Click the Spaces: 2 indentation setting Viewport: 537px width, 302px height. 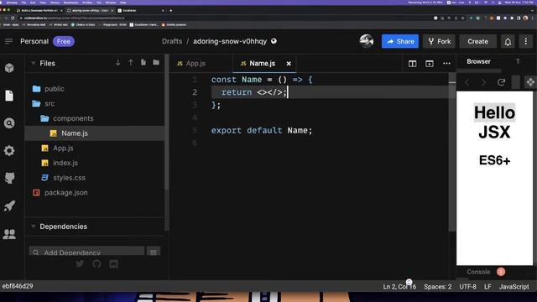[438, 287]
